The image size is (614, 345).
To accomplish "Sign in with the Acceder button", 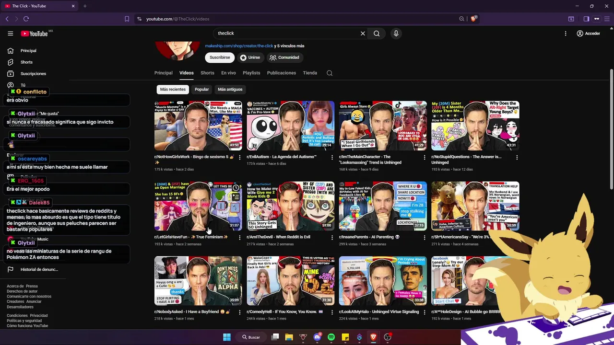I will [x=588, y=34].
